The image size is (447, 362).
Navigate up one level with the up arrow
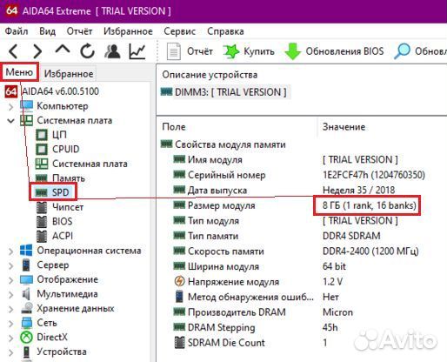(63, 50)
